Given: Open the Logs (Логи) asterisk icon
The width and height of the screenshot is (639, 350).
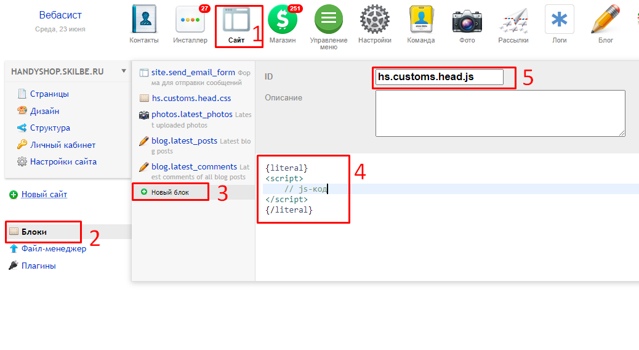Looking at the screenshot, I should [559, 20].
